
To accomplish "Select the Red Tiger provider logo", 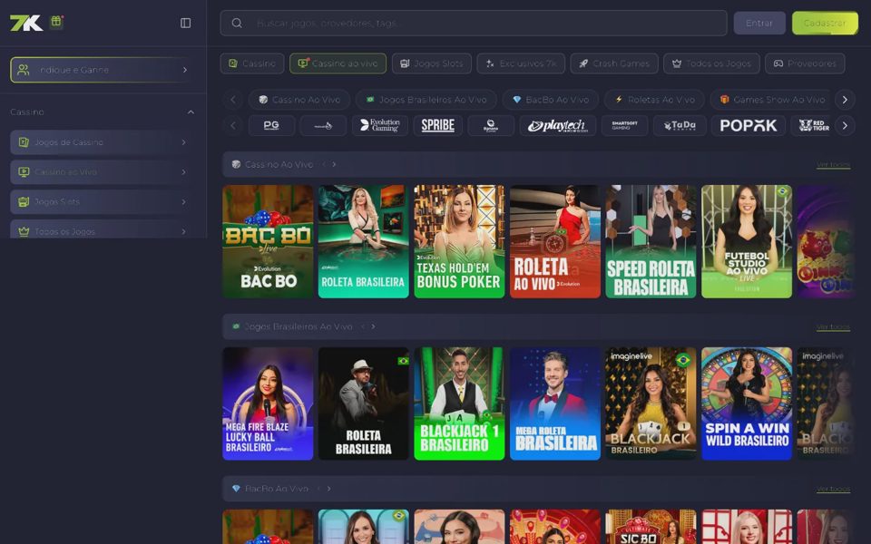I will click(x=812, y=125).
